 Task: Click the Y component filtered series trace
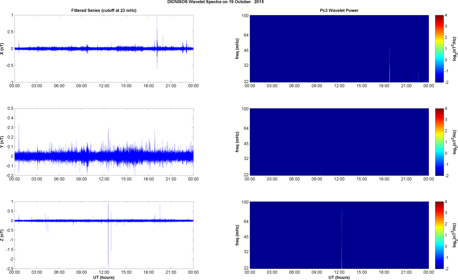[104, 156]
